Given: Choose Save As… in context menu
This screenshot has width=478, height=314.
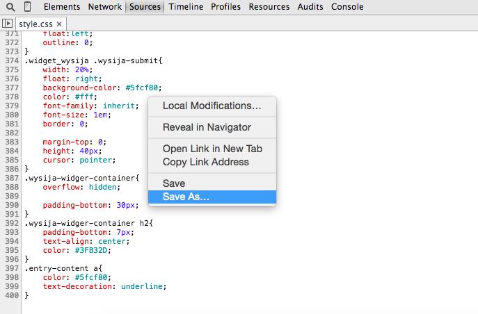Looking at the screenshot, I should coord(185,197).
